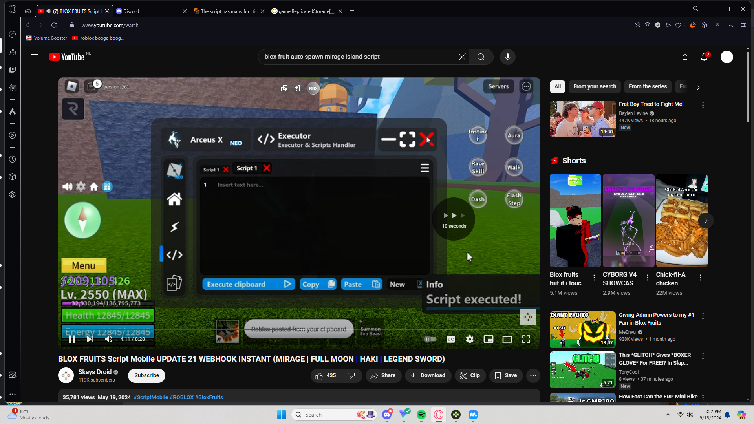Open YouTube notifications bell
This screenshot has width=754, height=424.
tap(705, 57)
